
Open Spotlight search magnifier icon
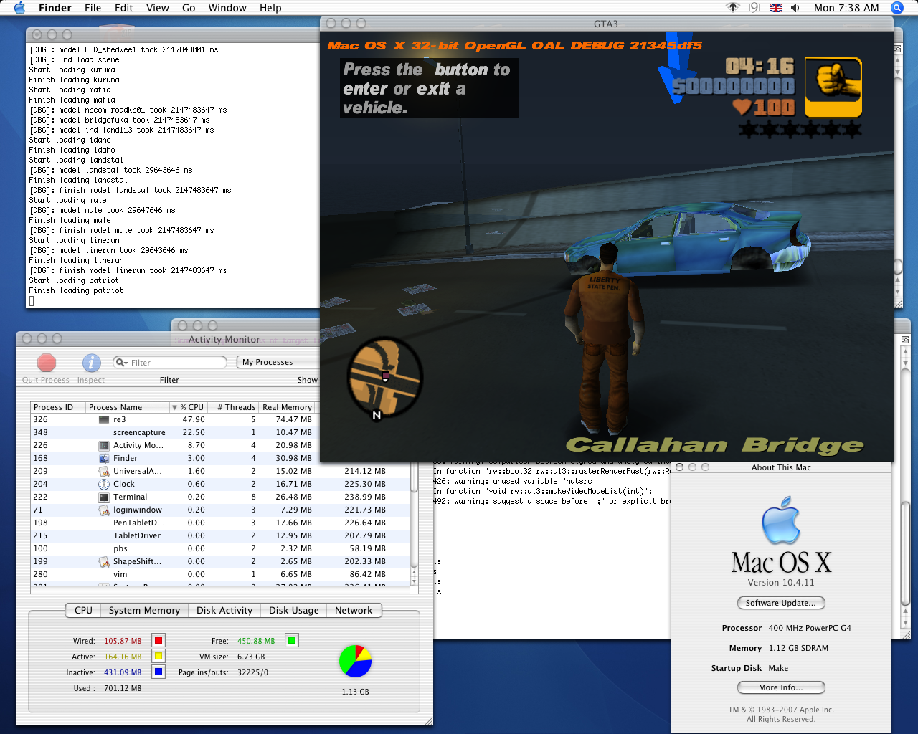tap(897, 8)
